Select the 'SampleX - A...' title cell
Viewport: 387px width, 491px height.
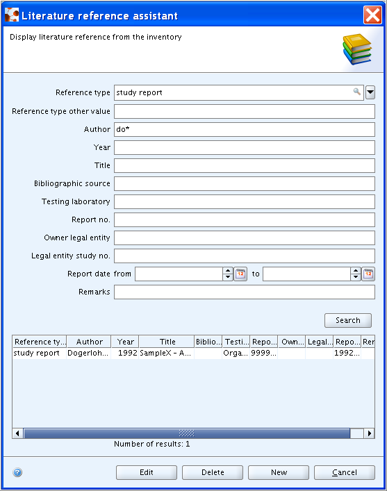tap(167, 353)
